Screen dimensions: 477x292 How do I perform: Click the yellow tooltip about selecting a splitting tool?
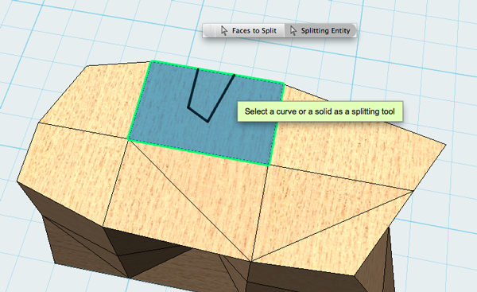320,111
